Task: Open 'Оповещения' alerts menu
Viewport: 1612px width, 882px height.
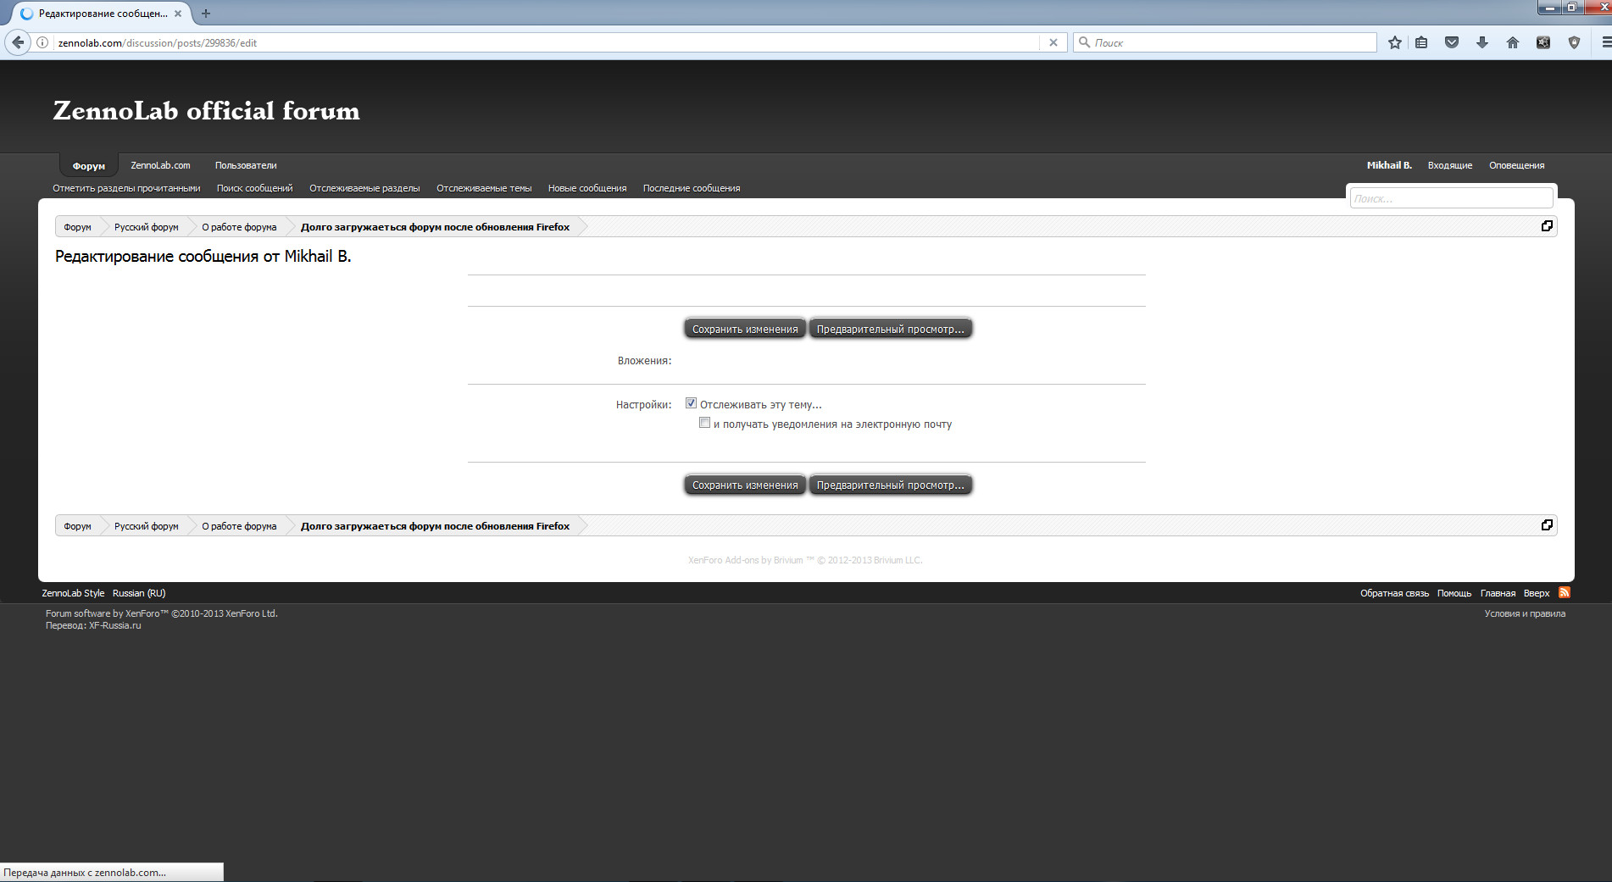Action: coord(1517,165)
